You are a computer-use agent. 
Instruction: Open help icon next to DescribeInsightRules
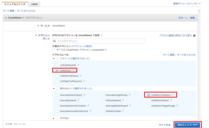130,95
